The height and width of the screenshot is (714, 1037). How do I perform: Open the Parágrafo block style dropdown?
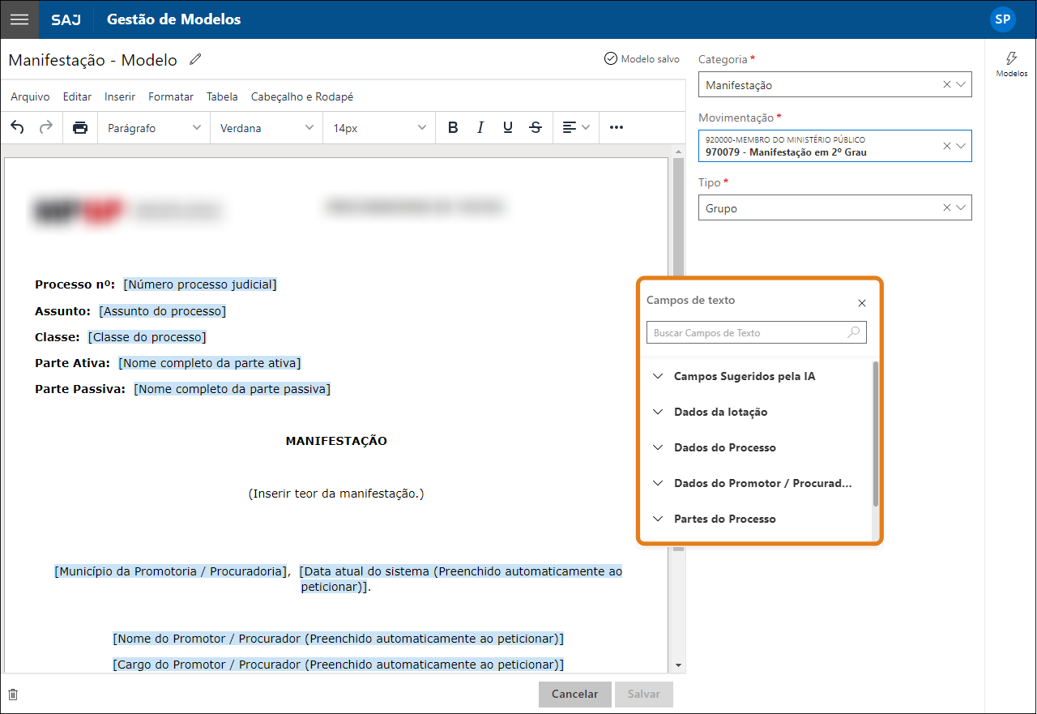[x=154, y=127]
